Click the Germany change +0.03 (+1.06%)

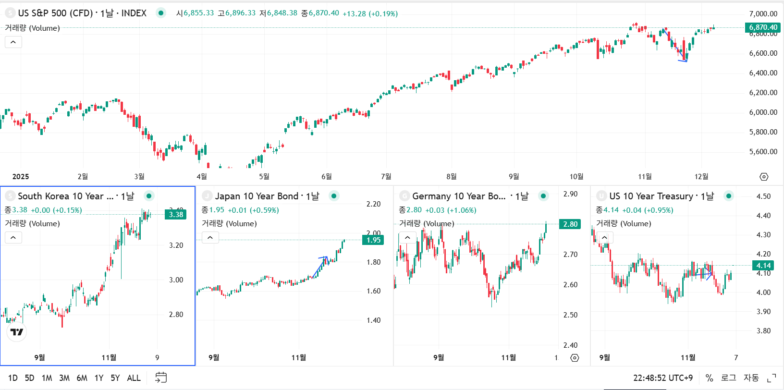tap(451, 210)
